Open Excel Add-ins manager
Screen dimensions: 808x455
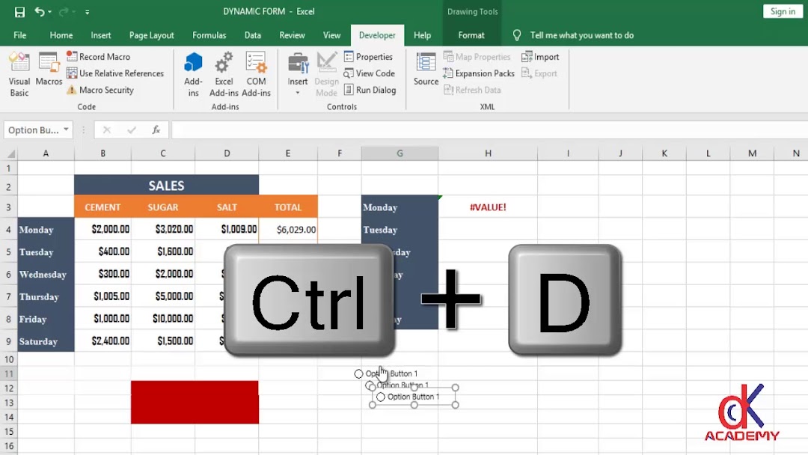tap(224, 75)
